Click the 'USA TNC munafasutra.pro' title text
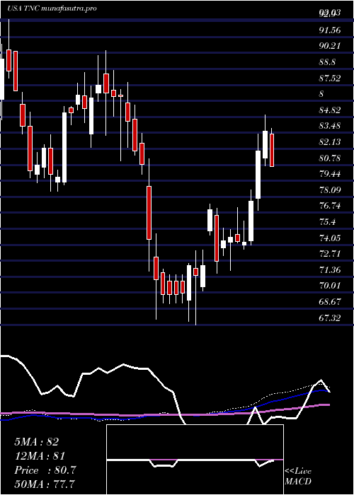Screen dimensions: 354x495 click(52, 8)
